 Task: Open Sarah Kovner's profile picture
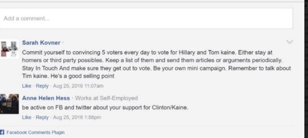pyautogui.click(x=9, y=48)
